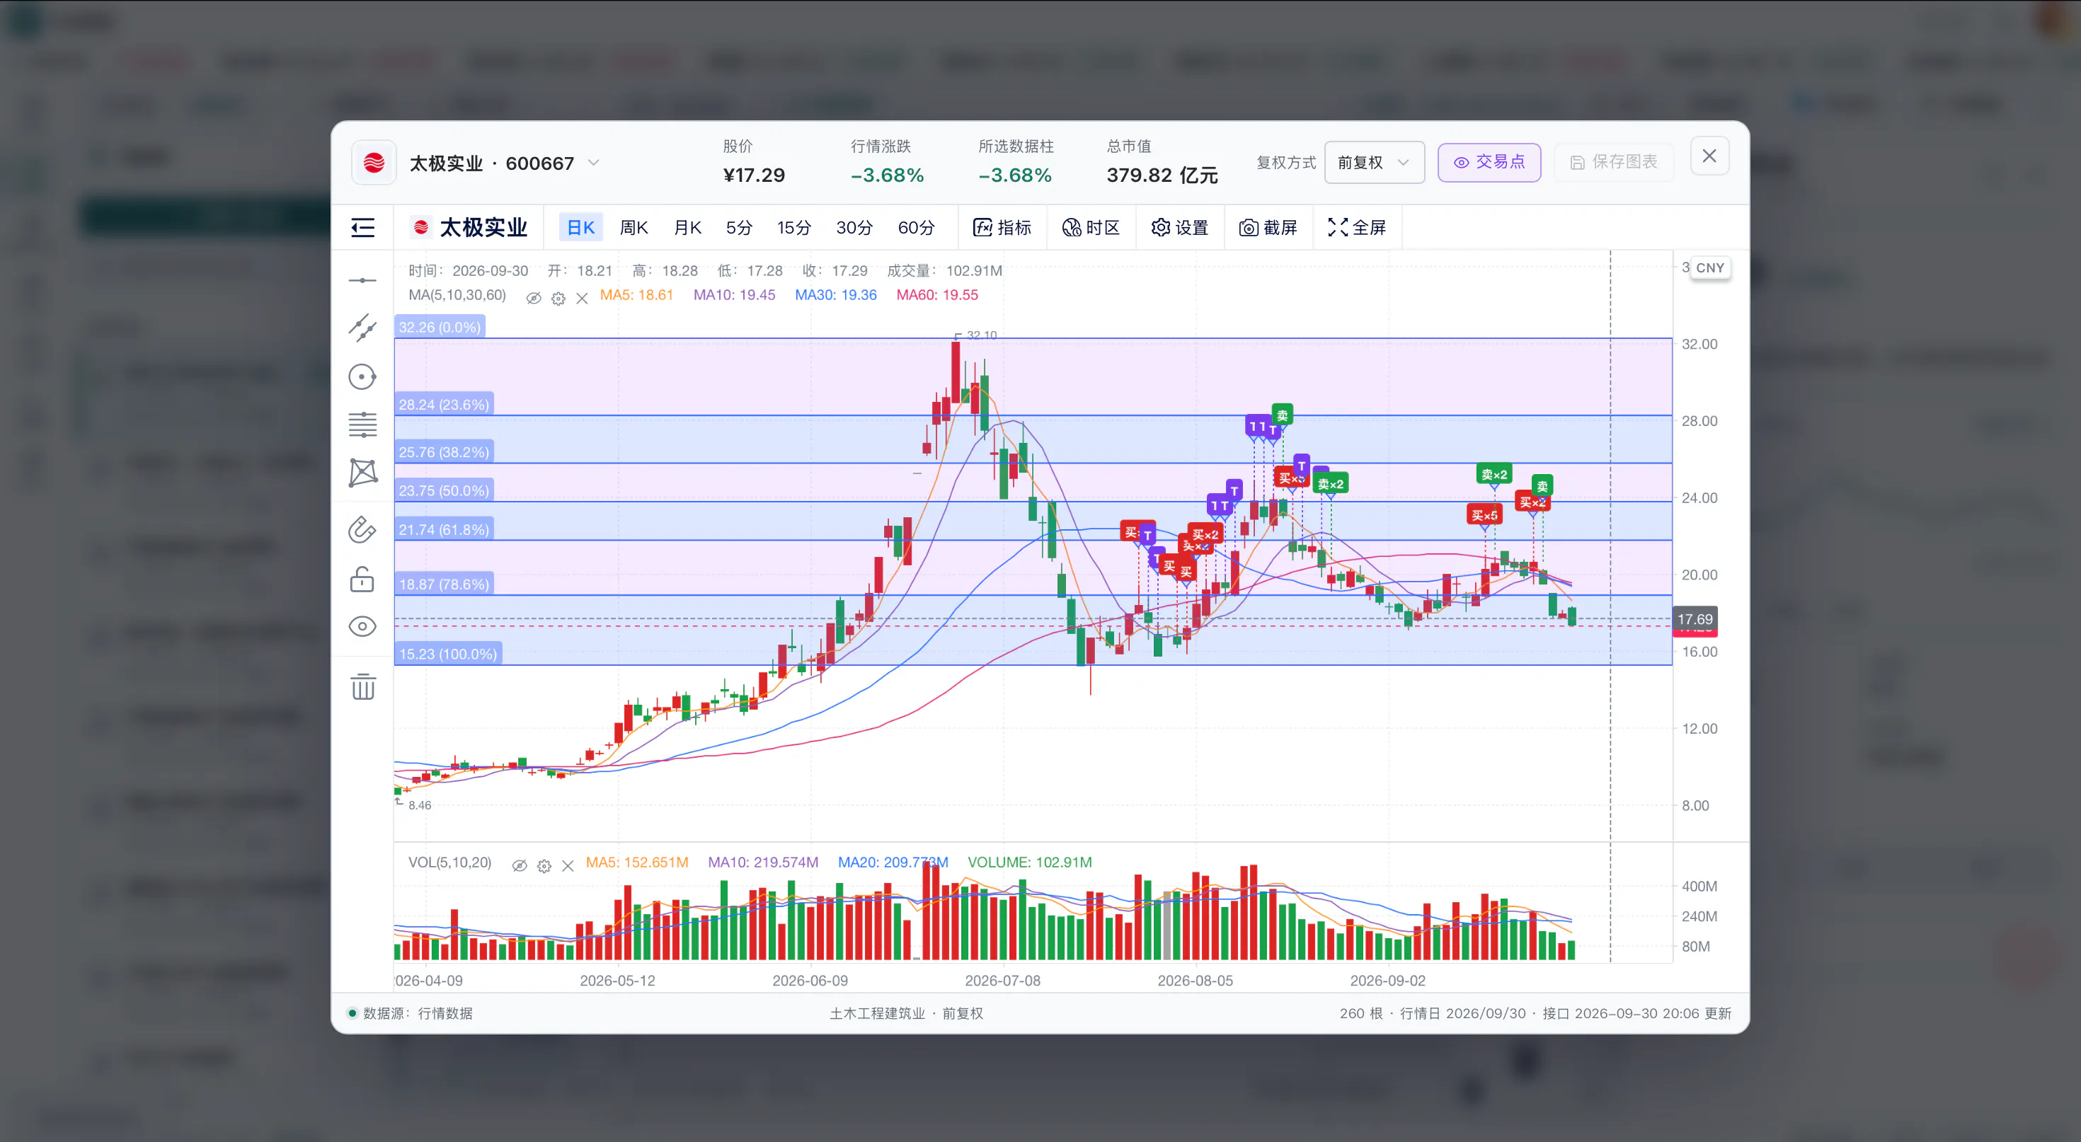Switch to 周K weekly candlestick tab

point(634,228)
